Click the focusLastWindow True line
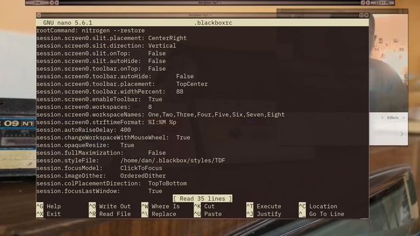The width and height of the screenshot is (420, 236). pos(99,191)
